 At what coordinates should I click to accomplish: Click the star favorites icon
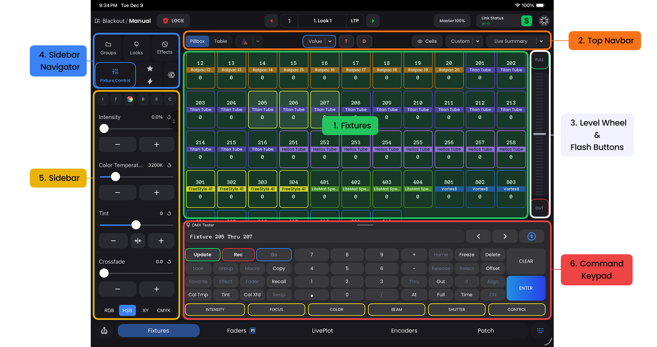(150, 69)
